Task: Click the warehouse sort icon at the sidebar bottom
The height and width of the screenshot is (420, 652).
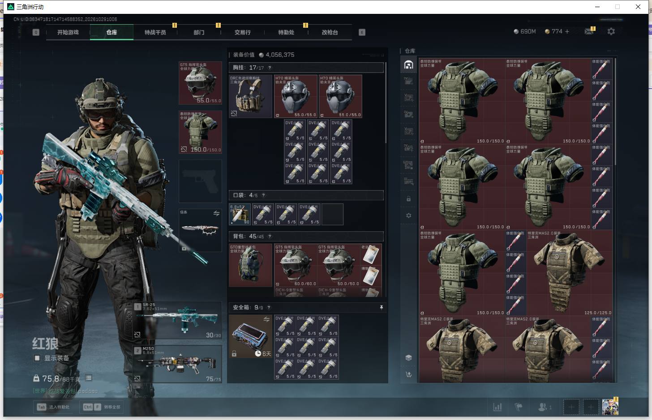Action: point(408,374)
